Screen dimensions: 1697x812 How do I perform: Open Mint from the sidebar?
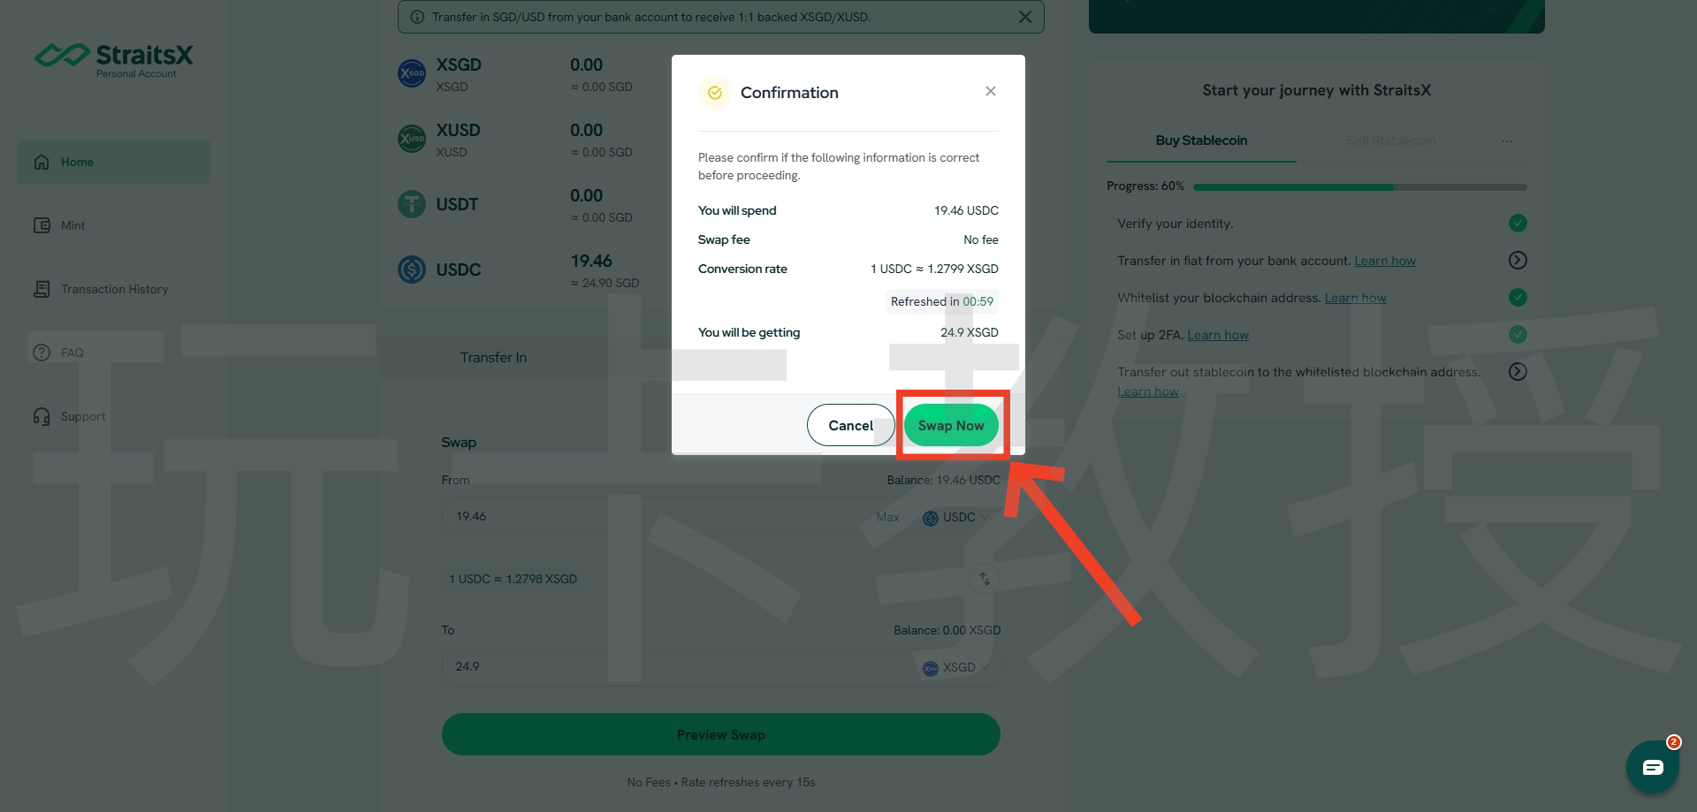pyautogui.click(x=72, y=225)
